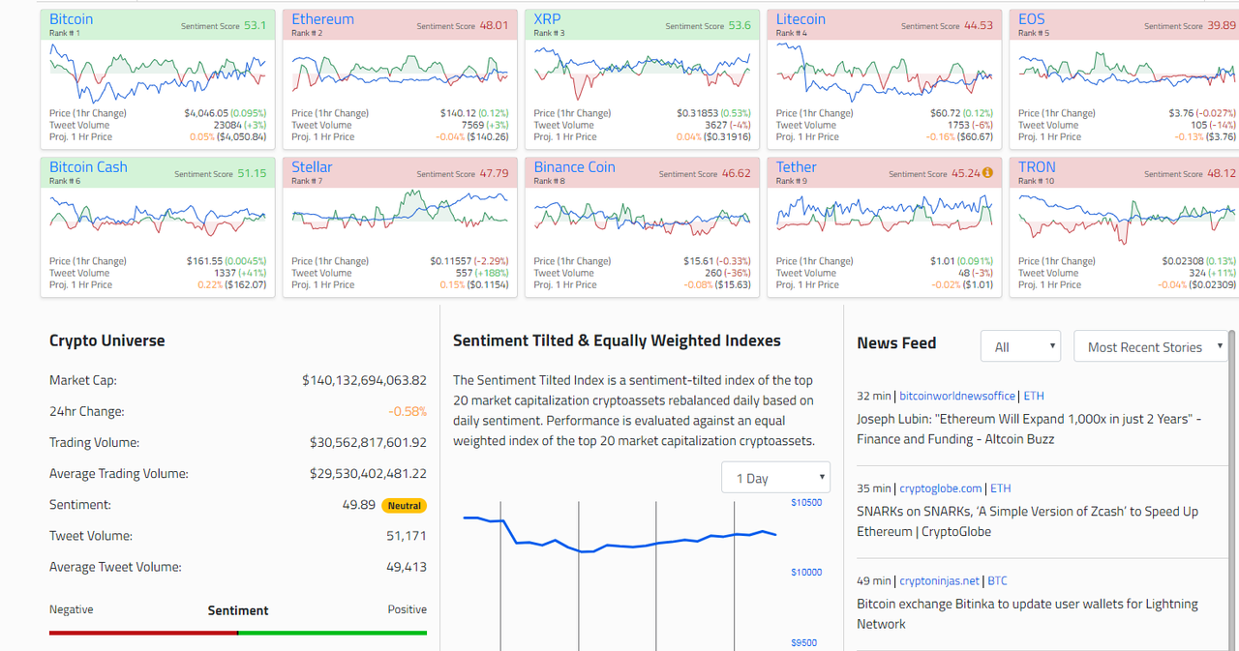
Task: Open cryptoninjas.net source link
Action: click(939, 581)
